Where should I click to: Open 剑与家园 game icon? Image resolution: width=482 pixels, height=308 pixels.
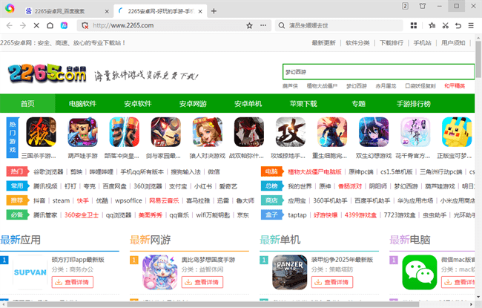point(166,131)
